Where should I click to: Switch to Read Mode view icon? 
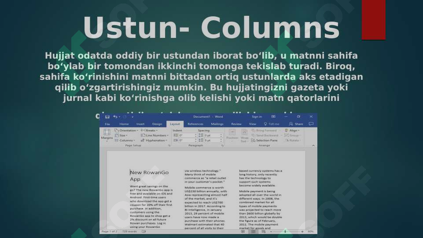(x=243, y=231)
